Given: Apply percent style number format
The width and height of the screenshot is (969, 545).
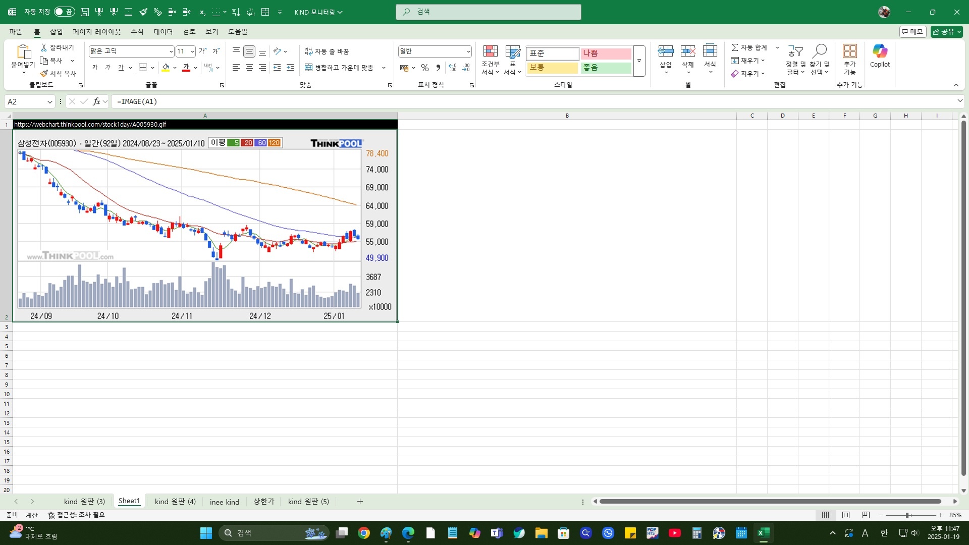Looking at the screenshot, I should [x=425, y=68].
